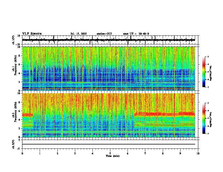
Task: Click the "start UT = 20:40:0" label
Action: point(136,34)
